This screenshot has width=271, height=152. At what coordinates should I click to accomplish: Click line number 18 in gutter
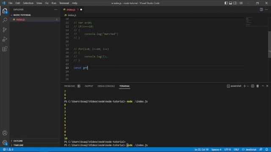point(67,49)
